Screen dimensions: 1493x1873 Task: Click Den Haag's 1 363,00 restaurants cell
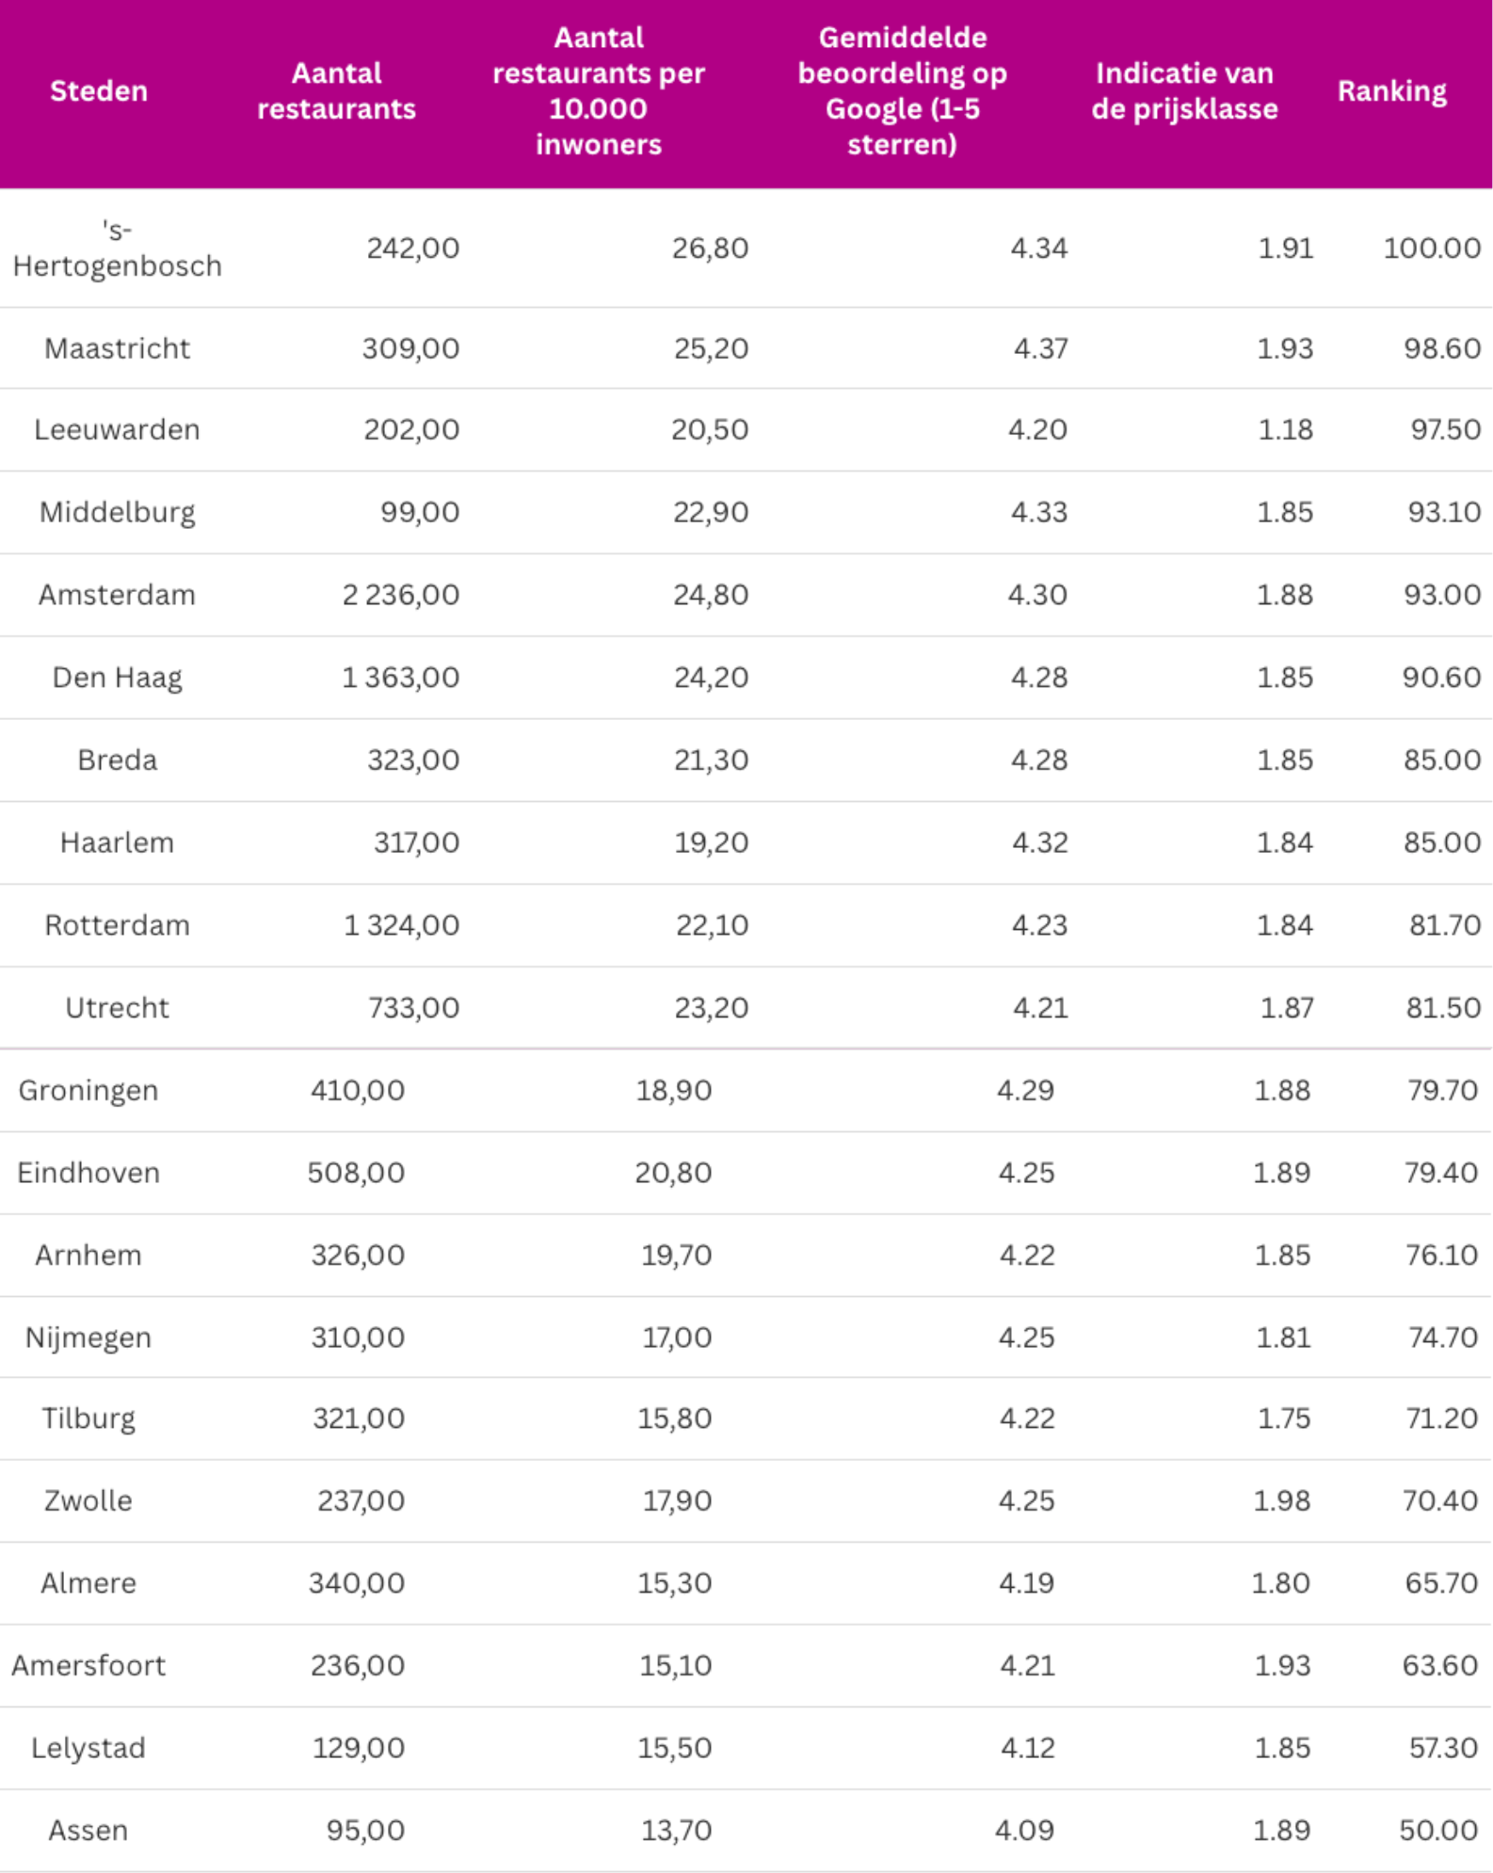pos(401,678)
